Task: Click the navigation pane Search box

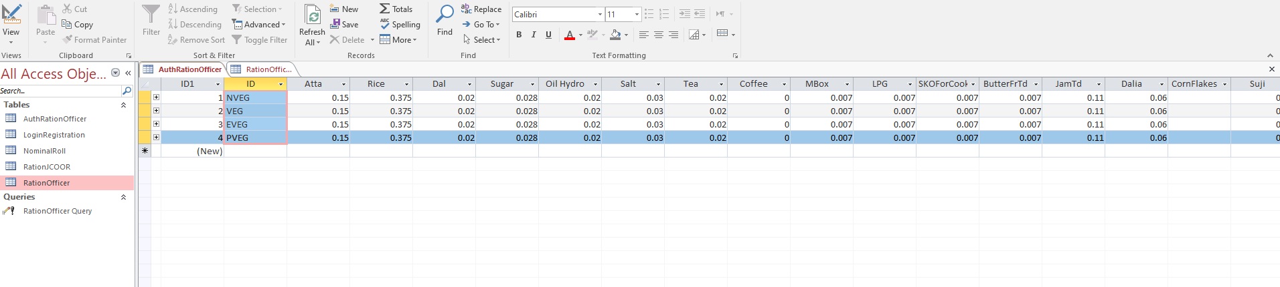Action: click(x=60, y=90)
